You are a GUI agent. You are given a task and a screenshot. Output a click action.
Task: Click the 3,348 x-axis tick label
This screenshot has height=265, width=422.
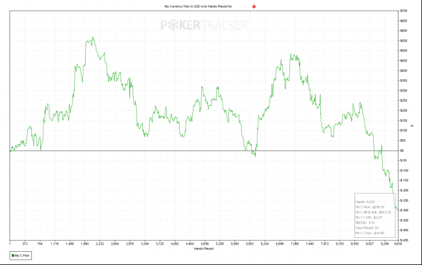tap(145, 244)
